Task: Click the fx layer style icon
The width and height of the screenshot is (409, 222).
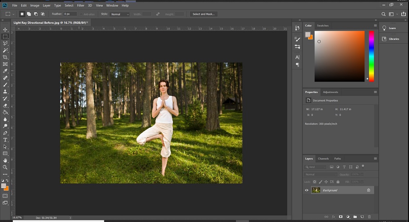Action: (x=333, y=217)
